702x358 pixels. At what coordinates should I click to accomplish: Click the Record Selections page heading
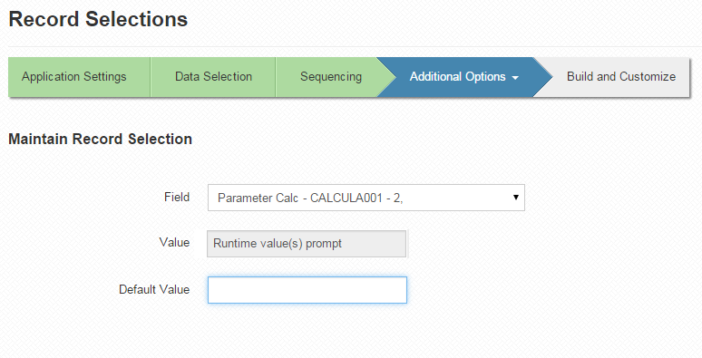[x=98, y=19]
